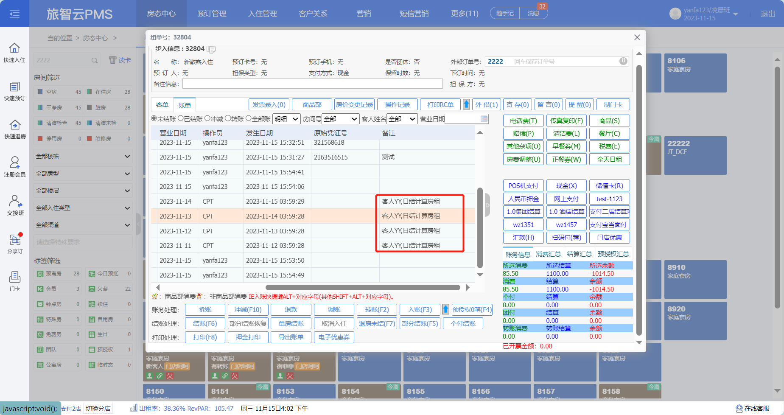
Task: Select the 未结账 radio button
Action: tap(154, 118)
